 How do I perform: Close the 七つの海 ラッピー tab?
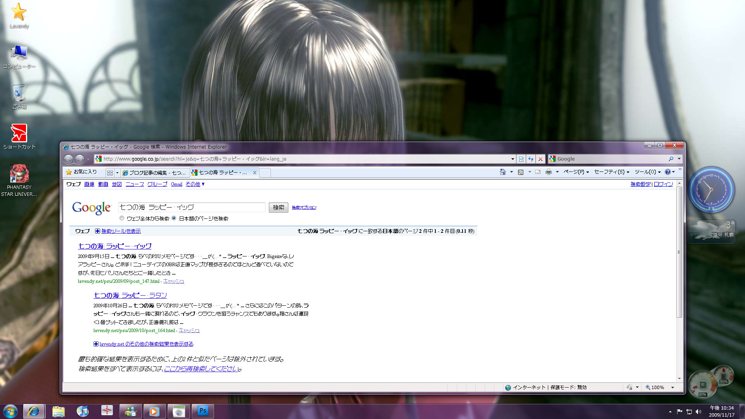coord(255,173)
